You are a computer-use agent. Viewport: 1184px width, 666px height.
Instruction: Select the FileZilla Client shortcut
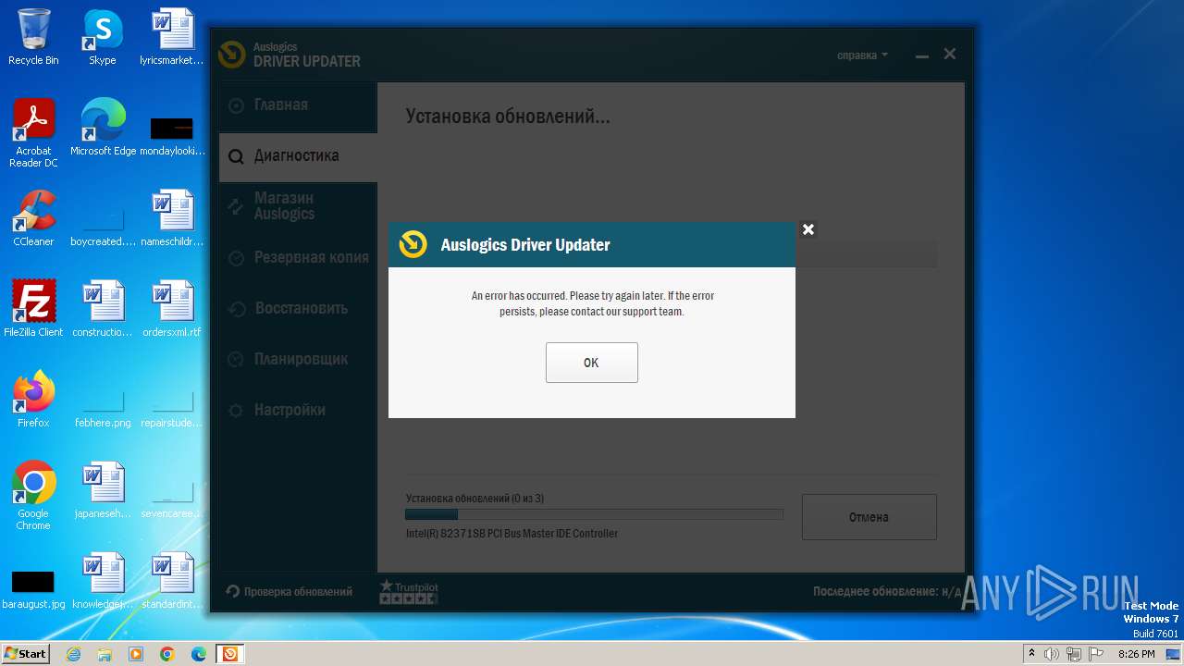(x=33, y=309)
